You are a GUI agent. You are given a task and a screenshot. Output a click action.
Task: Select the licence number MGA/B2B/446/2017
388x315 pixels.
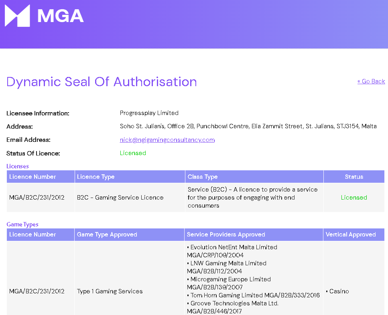pos(215,311)
